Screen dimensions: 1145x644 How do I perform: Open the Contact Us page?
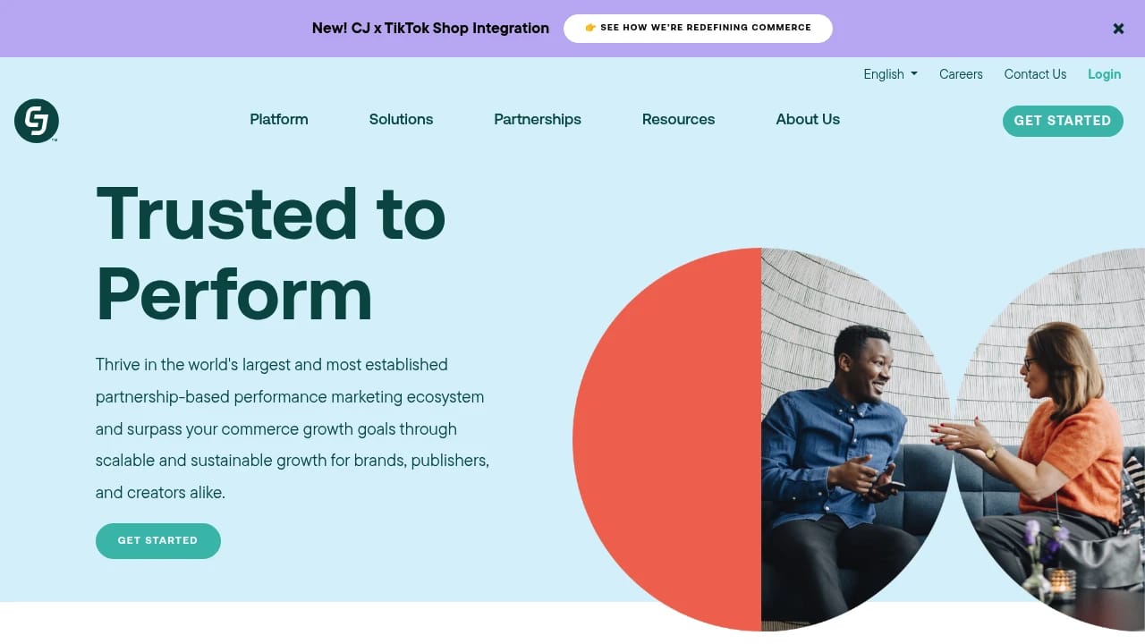[1035, 74]
